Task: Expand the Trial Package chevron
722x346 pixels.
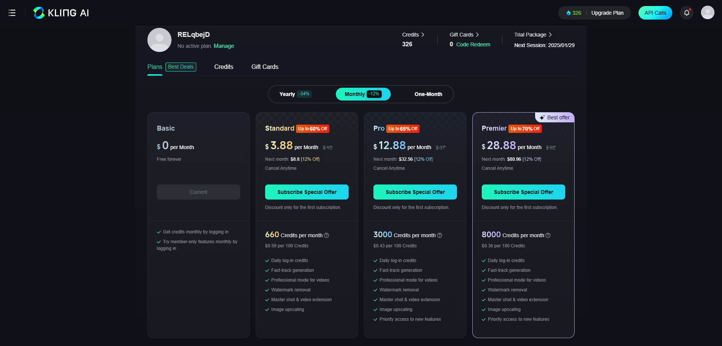Action: (x=550, y=35)
